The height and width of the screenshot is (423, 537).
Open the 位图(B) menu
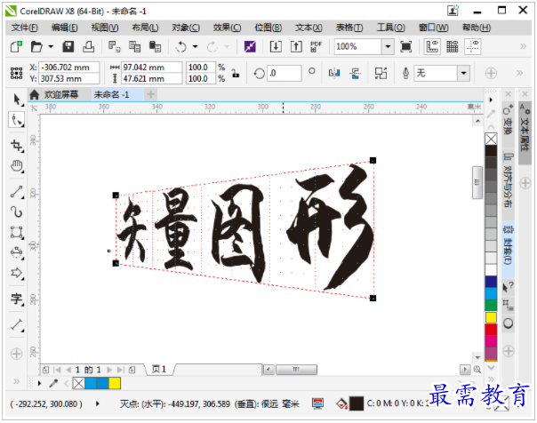[268, 28]
